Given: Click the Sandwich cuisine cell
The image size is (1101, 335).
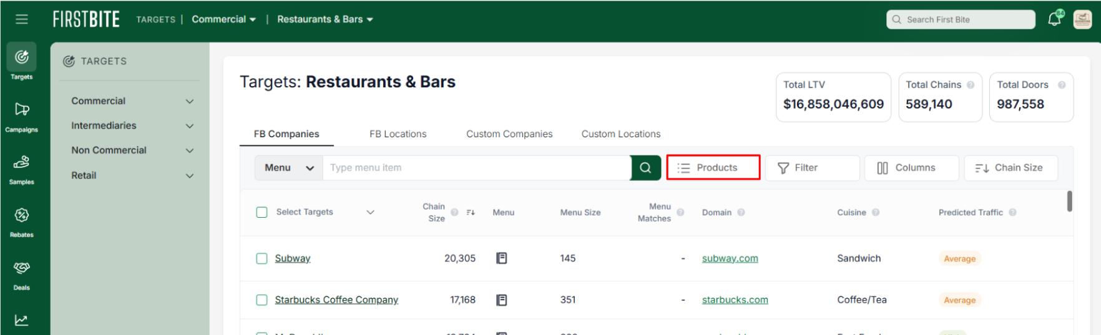Looking at the screenshot, I should point(859,258).
